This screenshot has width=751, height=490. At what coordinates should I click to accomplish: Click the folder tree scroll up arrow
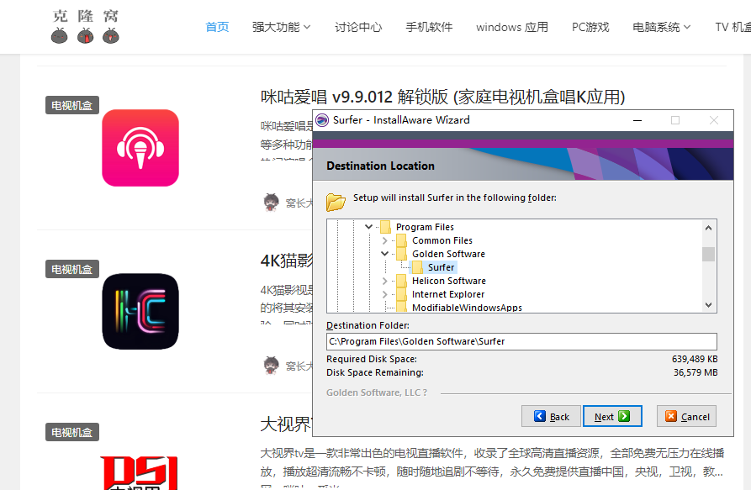pos(708,228)
